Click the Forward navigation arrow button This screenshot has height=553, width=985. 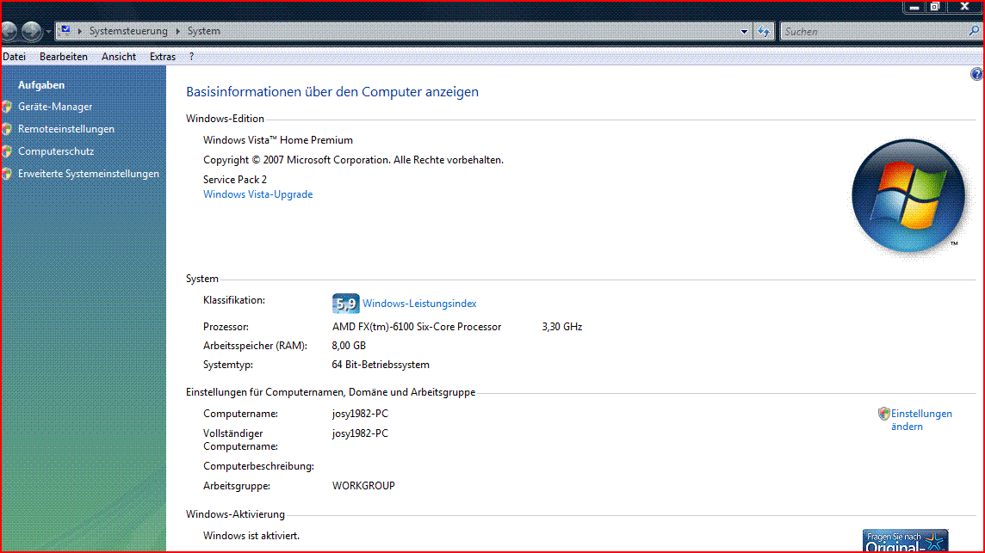click(x=31, y=31)
